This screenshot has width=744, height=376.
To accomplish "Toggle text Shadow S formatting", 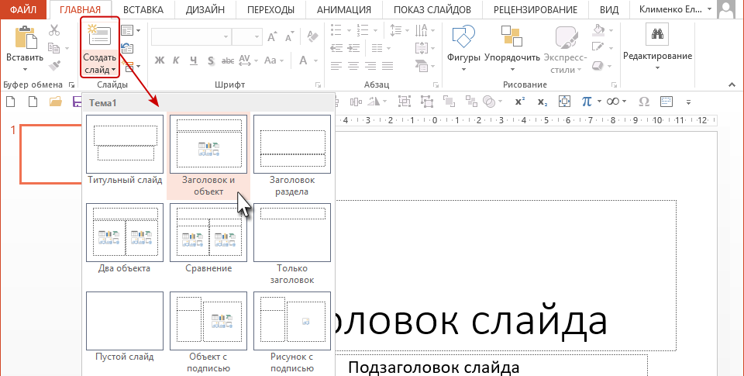I will click(x=211, y=60).
